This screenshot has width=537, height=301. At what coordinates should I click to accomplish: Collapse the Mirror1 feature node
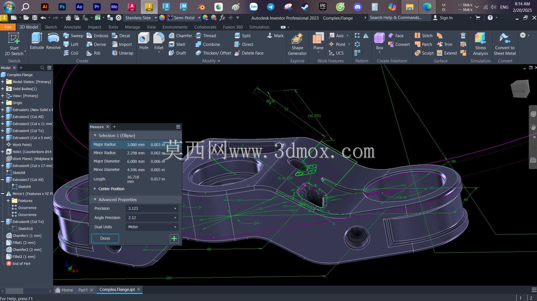pyautogui.click(x=3, y=194)
